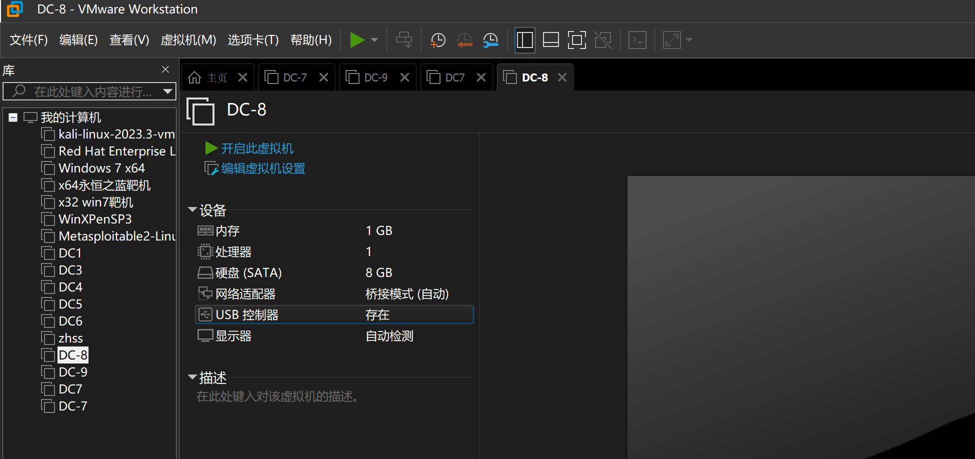Click the library search input field
The width and height of the screenshot is (975, 459).
pos(92,91)
